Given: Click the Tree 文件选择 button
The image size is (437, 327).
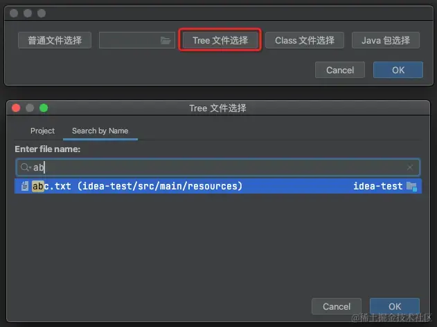Looking at the screenshot, I should point(220,40).
